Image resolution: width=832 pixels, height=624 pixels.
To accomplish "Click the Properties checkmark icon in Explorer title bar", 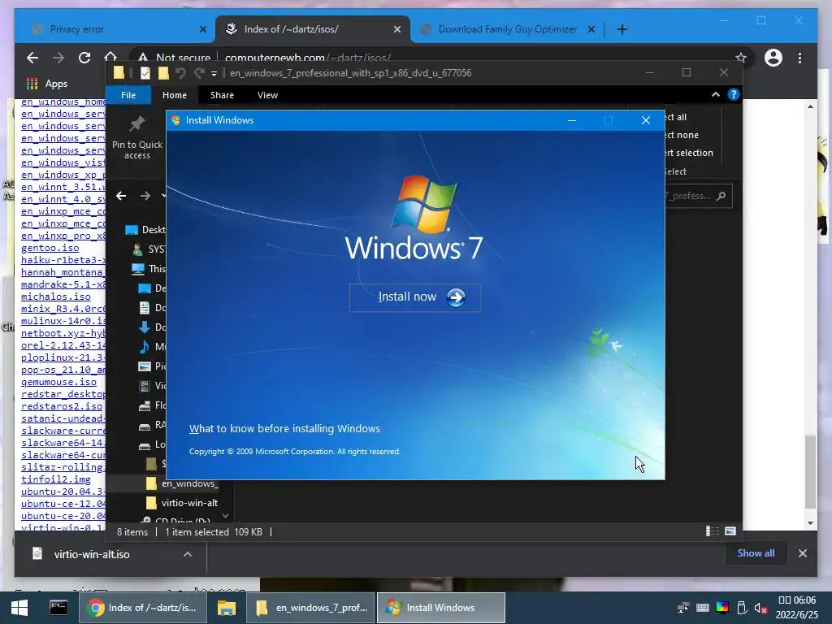I will [x=145, y=72].
